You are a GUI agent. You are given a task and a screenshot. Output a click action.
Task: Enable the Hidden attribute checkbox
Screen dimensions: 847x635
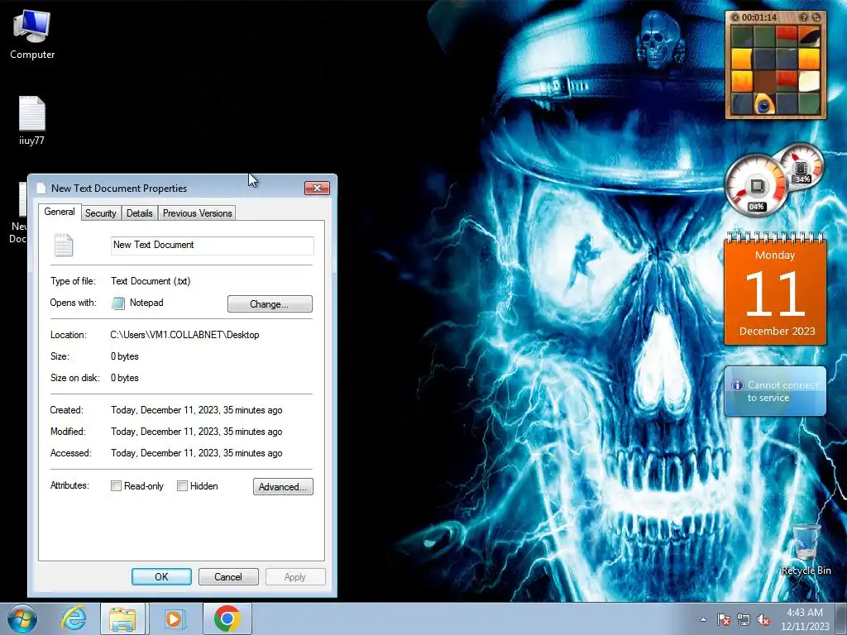click(183, 486)
